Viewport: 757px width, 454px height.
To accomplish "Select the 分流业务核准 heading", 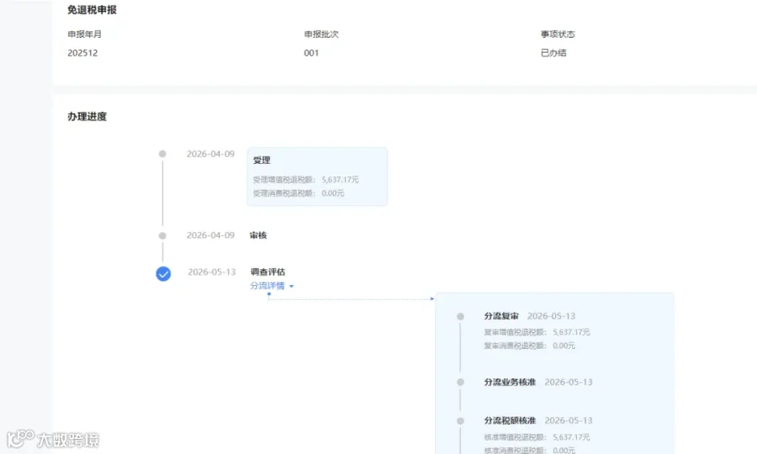I will pyautogui.click(x=510, y=382).
